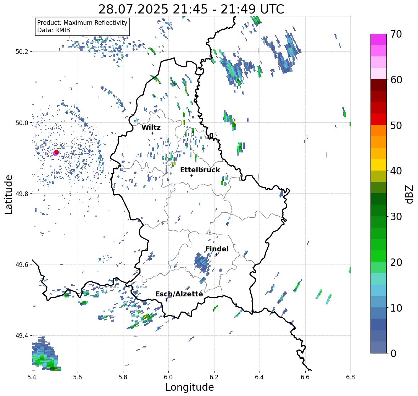Click the Esch/Alzette plus marker
The image size is (418, 396).
tap(166, 300)
